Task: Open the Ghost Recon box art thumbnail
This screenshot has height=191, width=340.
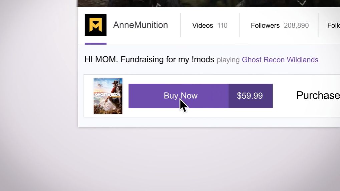Action: coord(108,96)
